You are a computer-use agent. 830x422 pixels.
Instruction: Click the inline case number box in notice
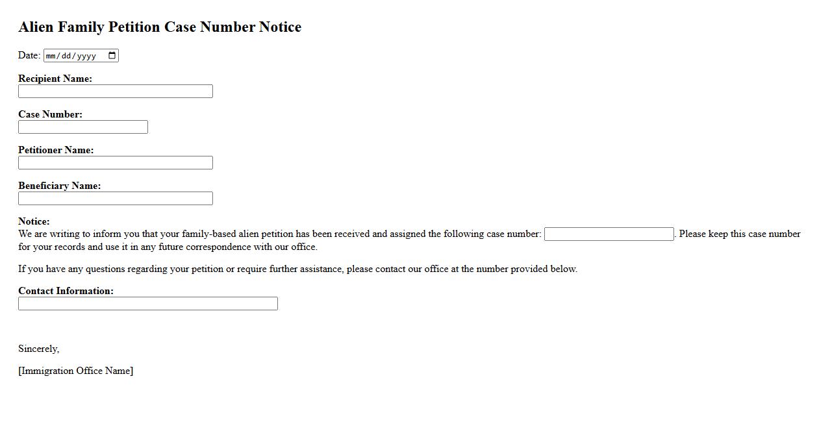point(609,234)
